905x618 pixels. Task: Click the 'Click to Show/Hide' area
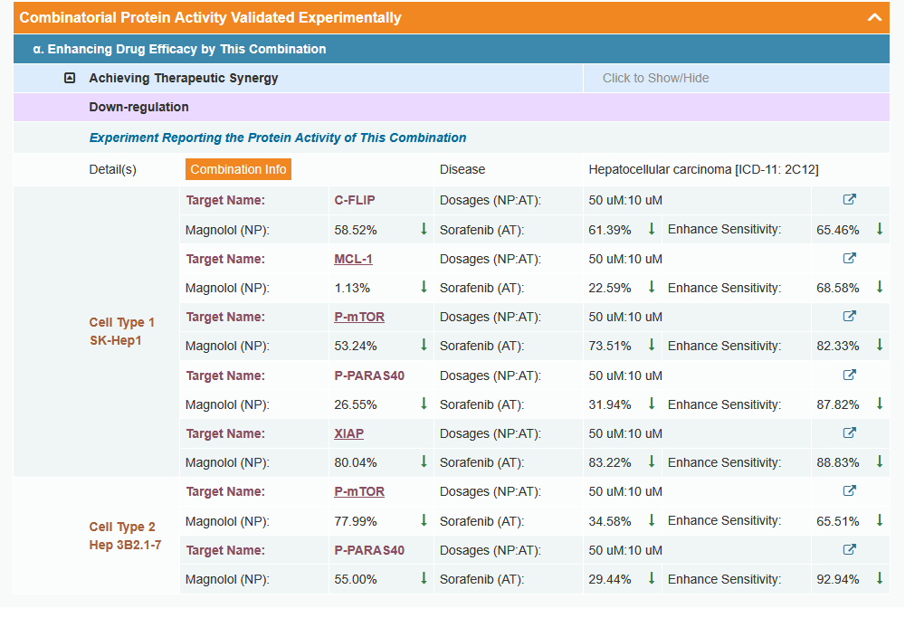(655, 79)
